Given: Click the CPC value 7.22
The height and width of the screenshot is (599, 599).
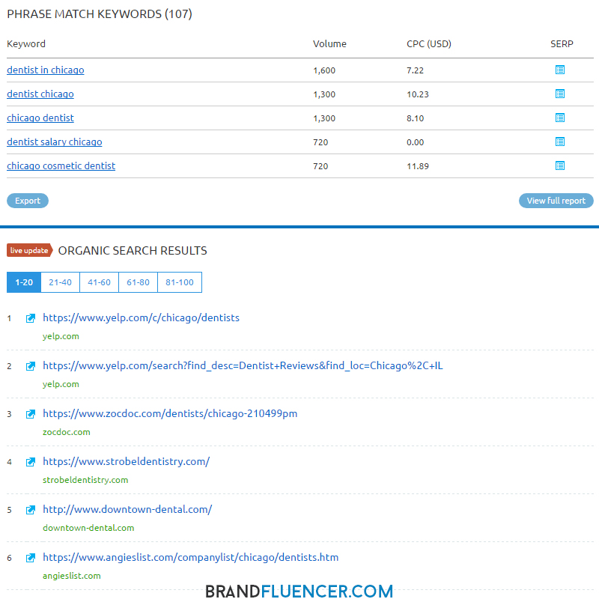Looking at the screenshot, I should [415, 70].
